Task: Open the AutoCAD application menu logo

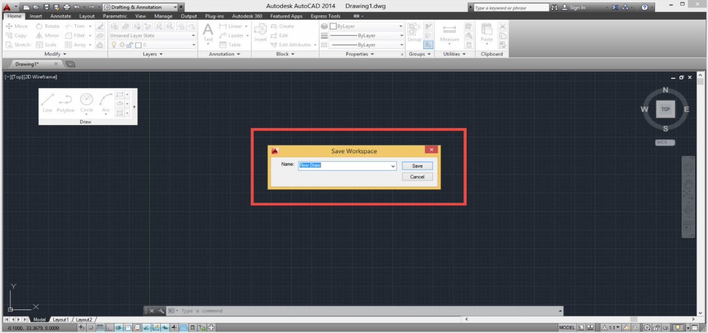Action: pos(7,7)
